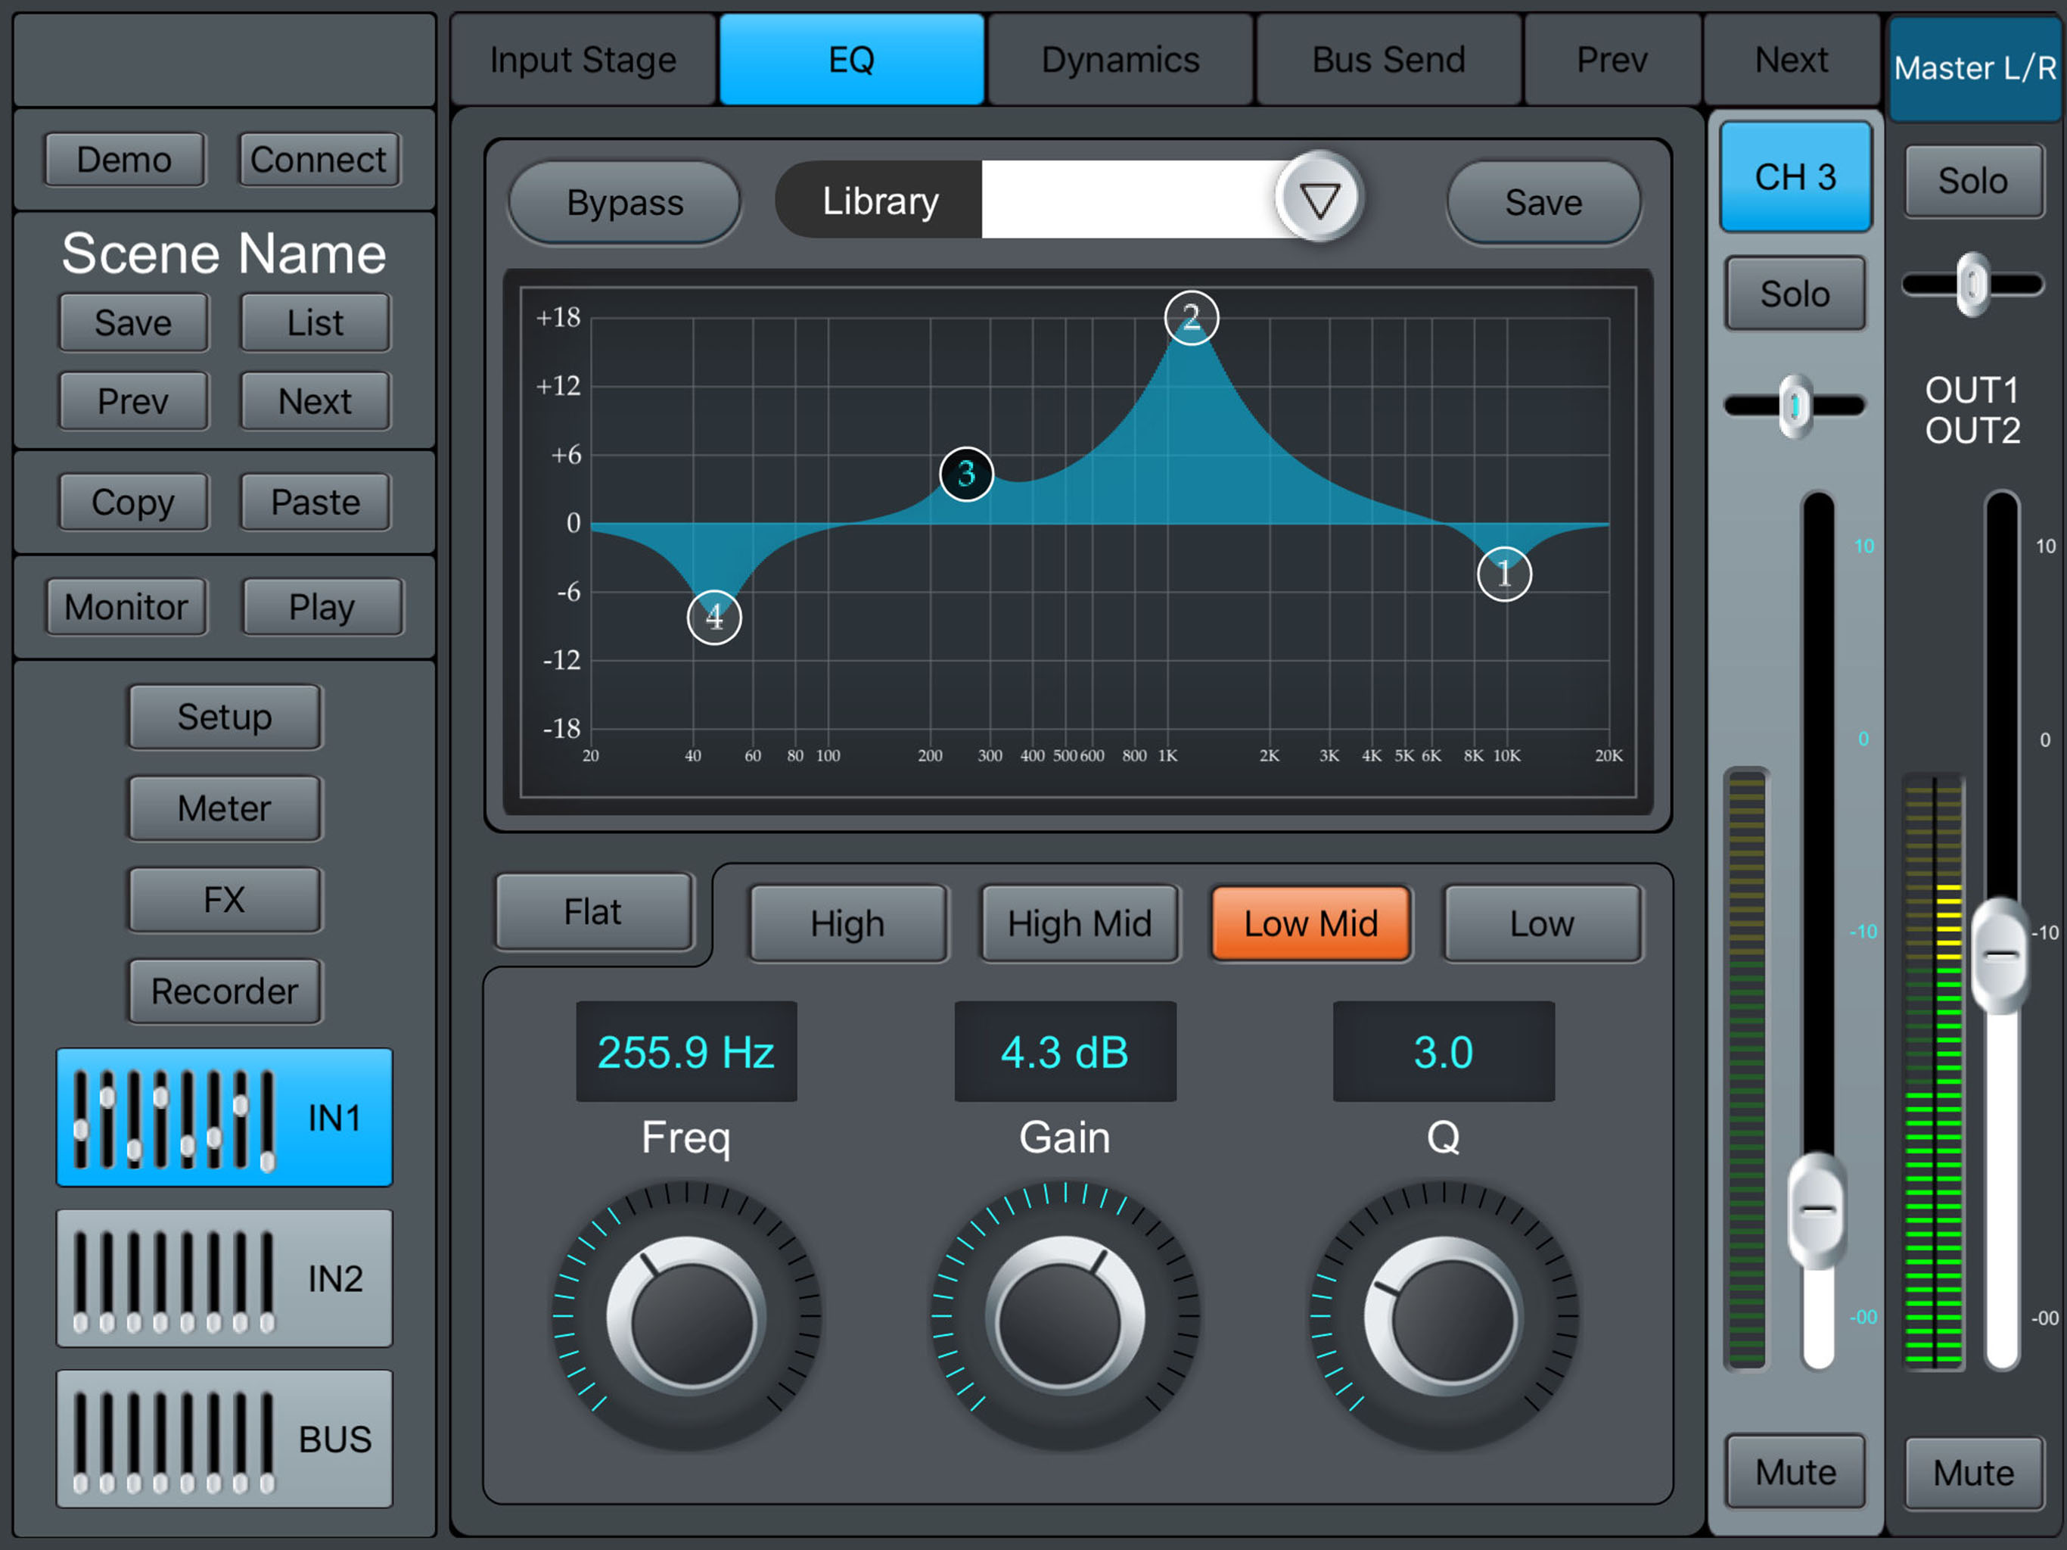Solo the Master L/R output
Viewport: 2067px width, 1550px height.
point(1972,180)
